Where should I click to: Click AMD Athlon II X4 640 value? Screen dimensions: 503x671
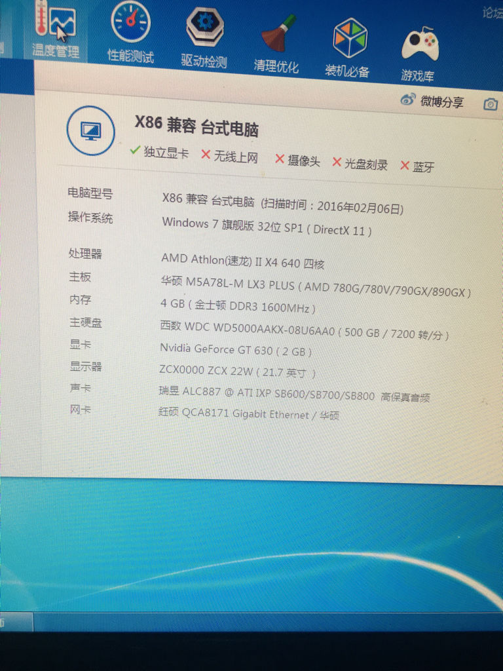242,261
